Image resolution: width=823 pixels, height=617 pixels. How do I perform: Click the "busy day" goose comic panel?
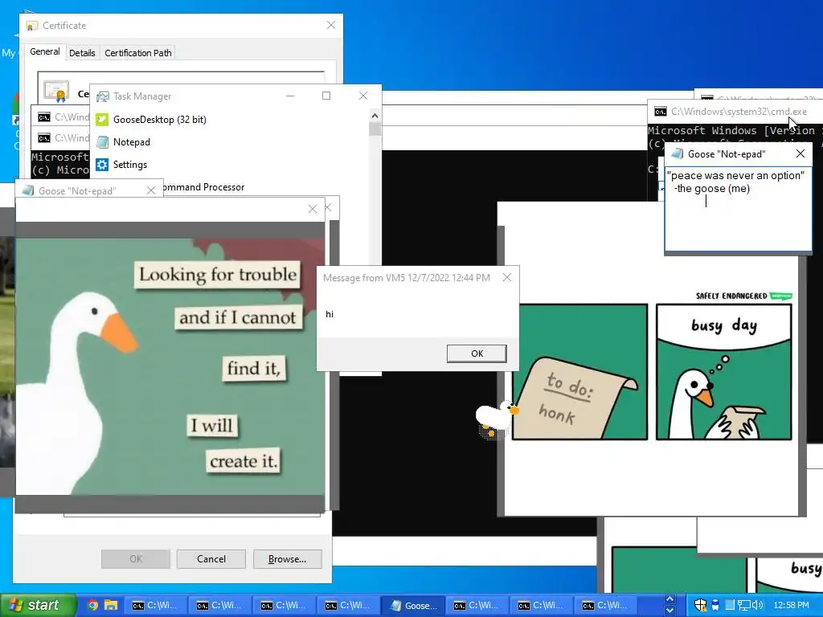tap(724, 371)
